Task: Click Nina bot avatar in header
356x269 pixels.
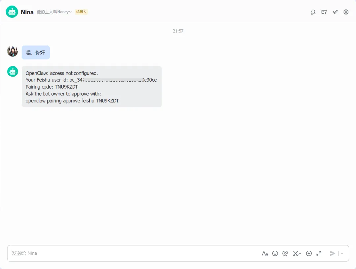Action: 12,12
